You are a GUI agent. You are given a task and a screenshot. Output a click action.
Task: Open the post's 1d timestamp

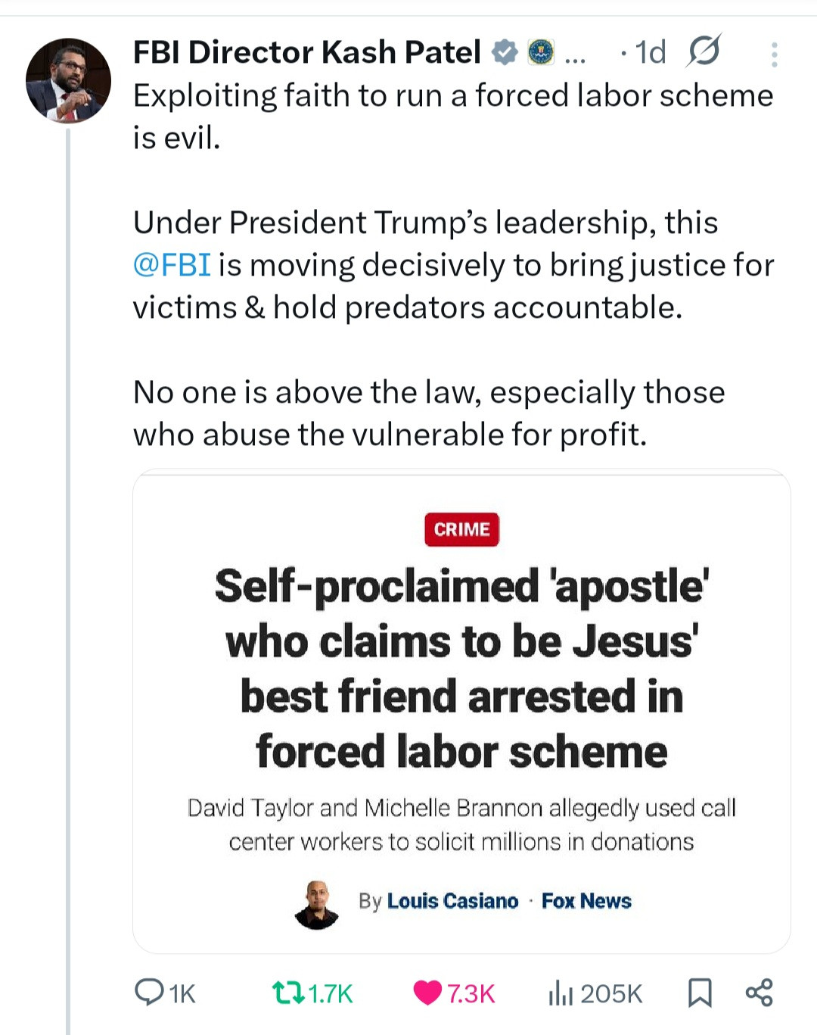click(x=650, y=52)
